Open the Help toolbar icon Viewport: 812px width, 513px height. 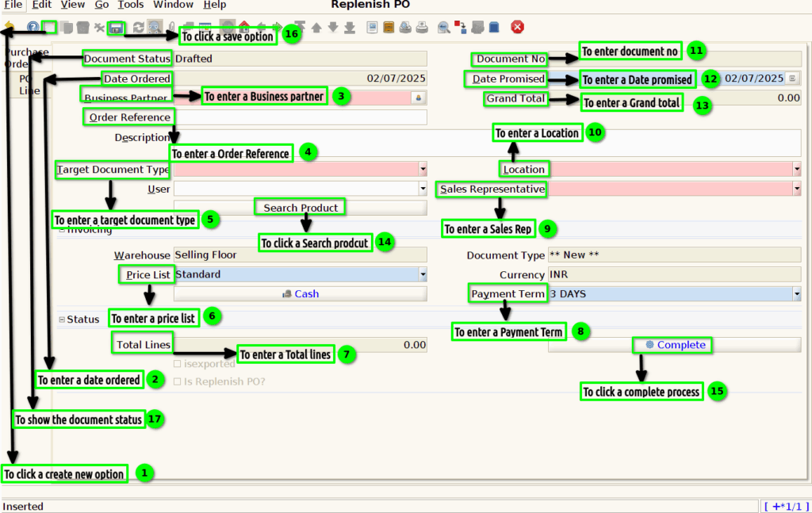click(33, 27)
